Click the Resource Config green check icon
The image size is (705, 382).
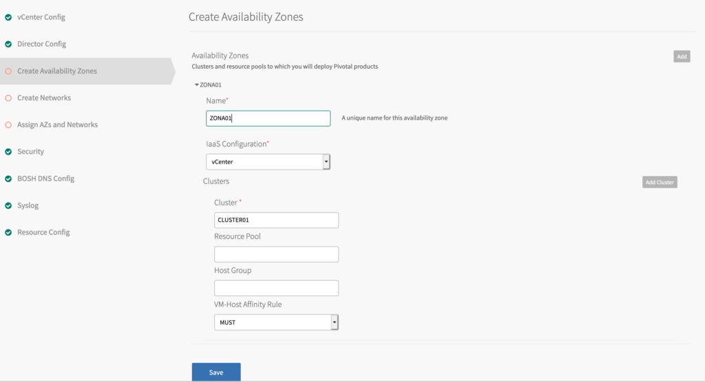point(8,233)
